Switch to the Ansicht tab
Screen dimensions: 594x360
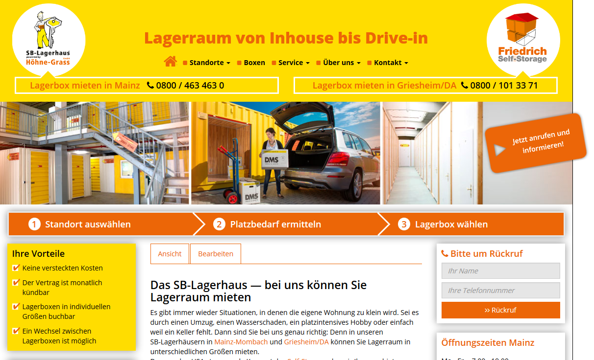(x=170, y=254)
